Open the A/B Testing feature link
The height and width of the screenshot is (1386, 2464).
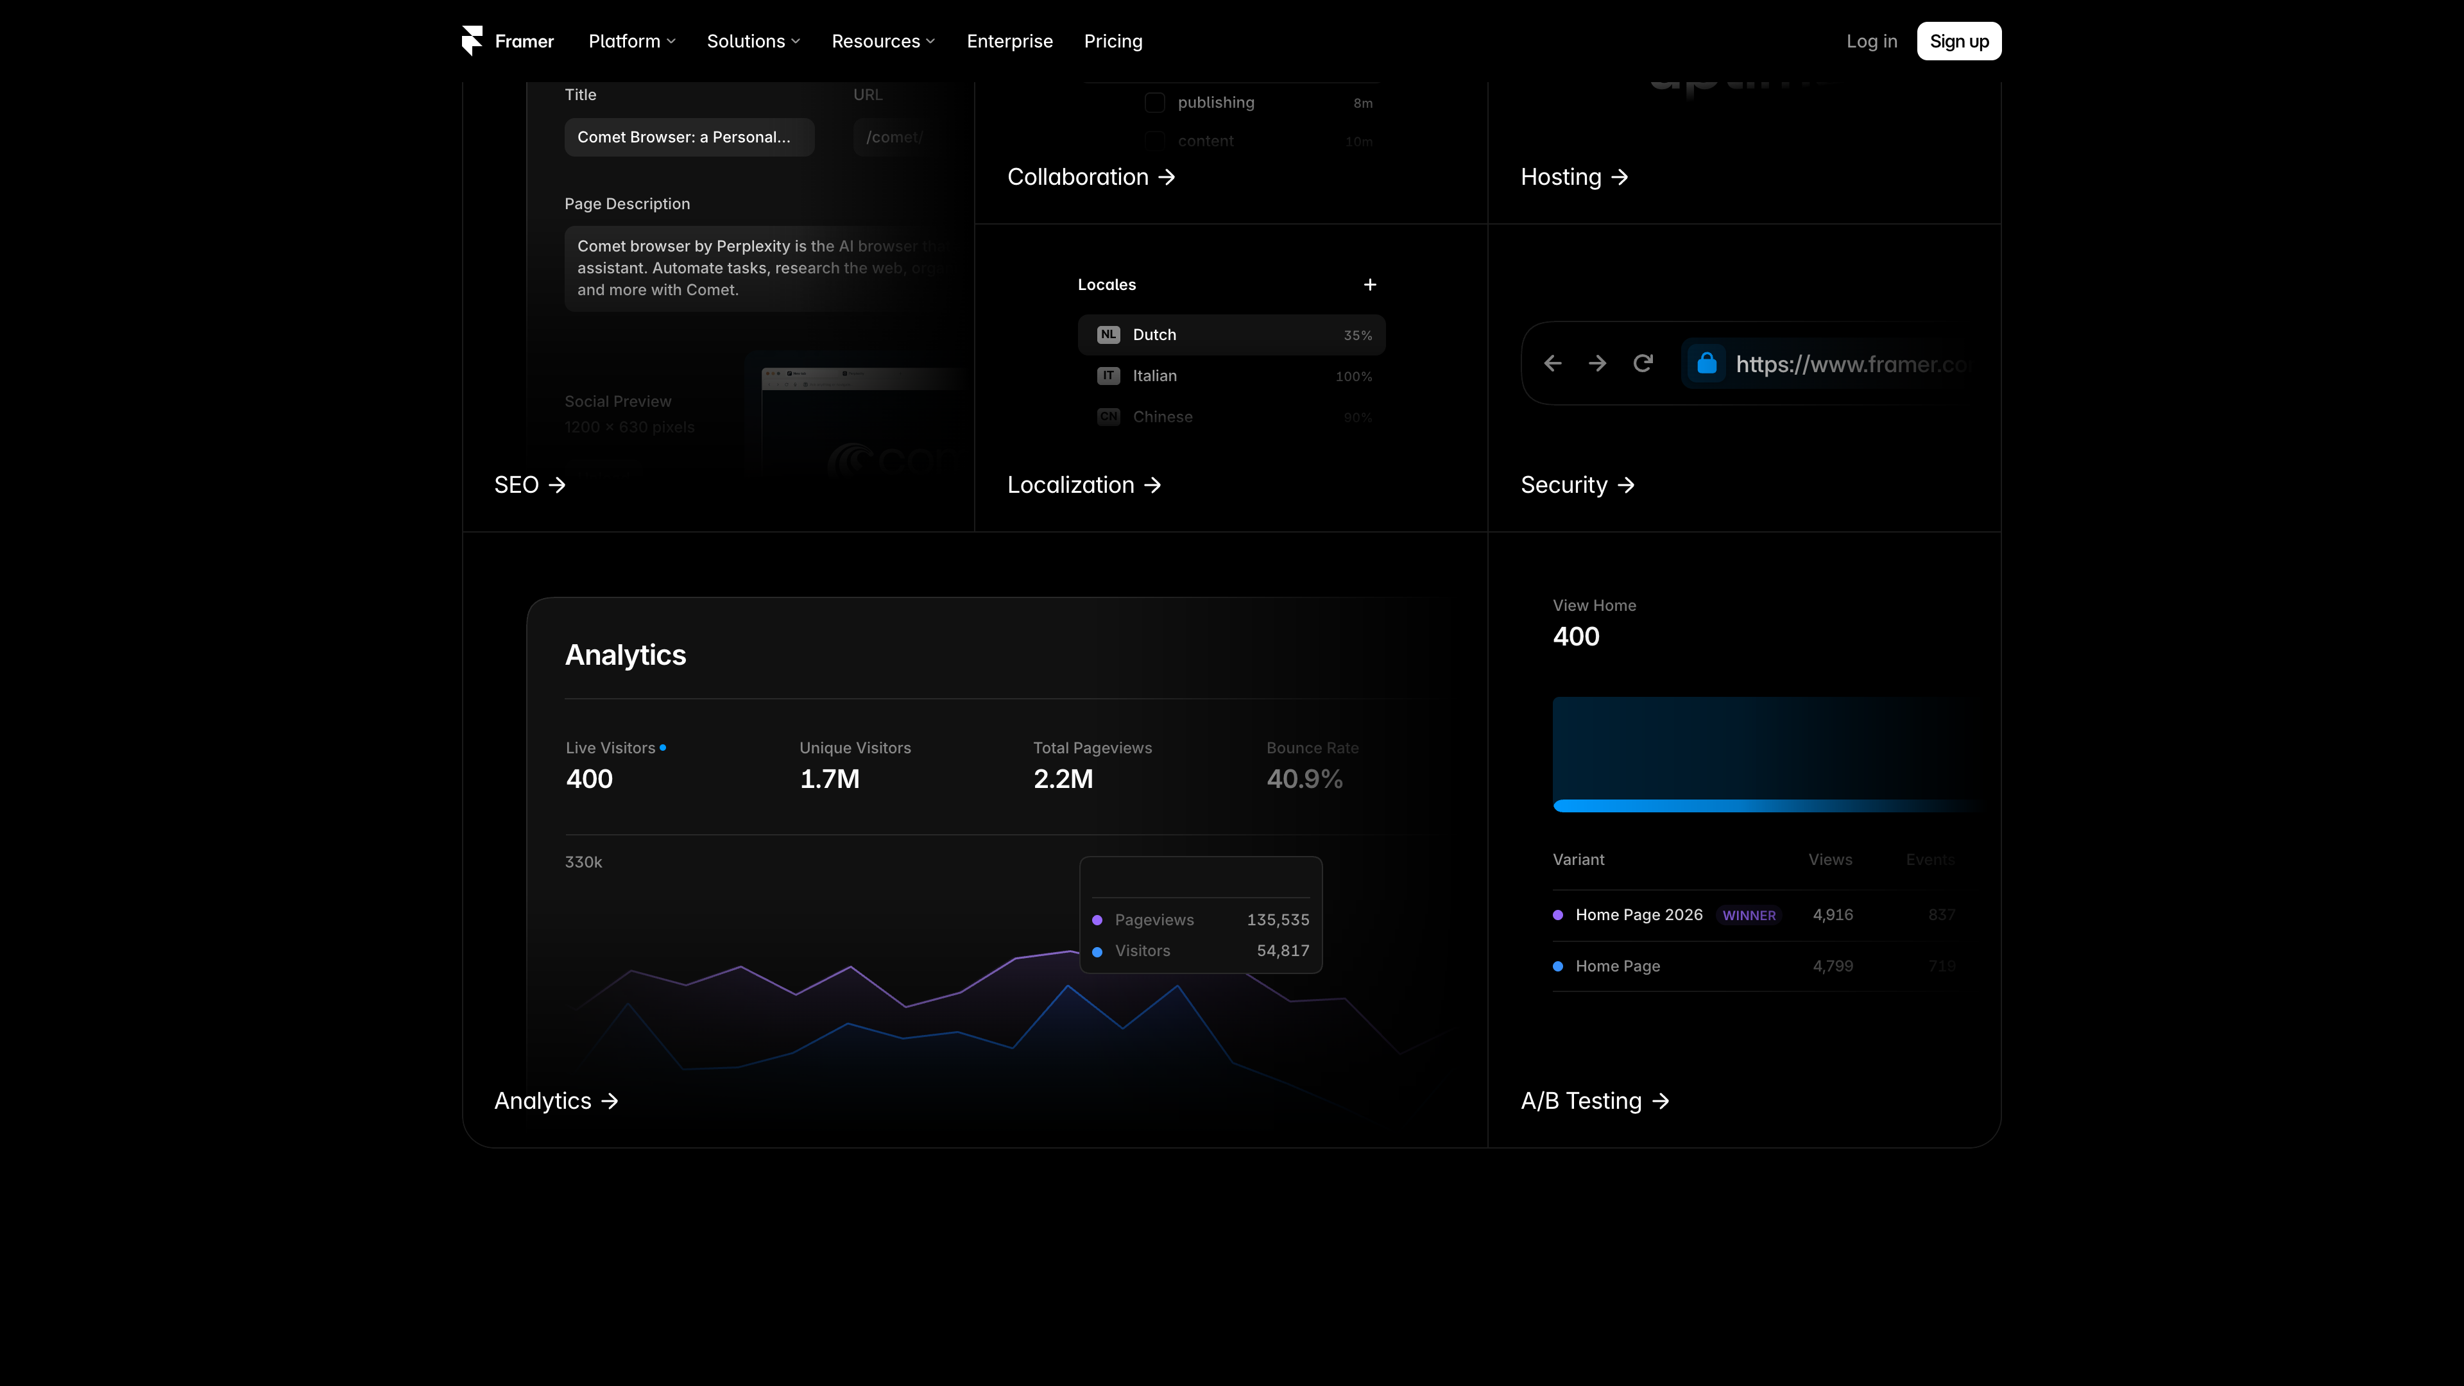1595,1101
